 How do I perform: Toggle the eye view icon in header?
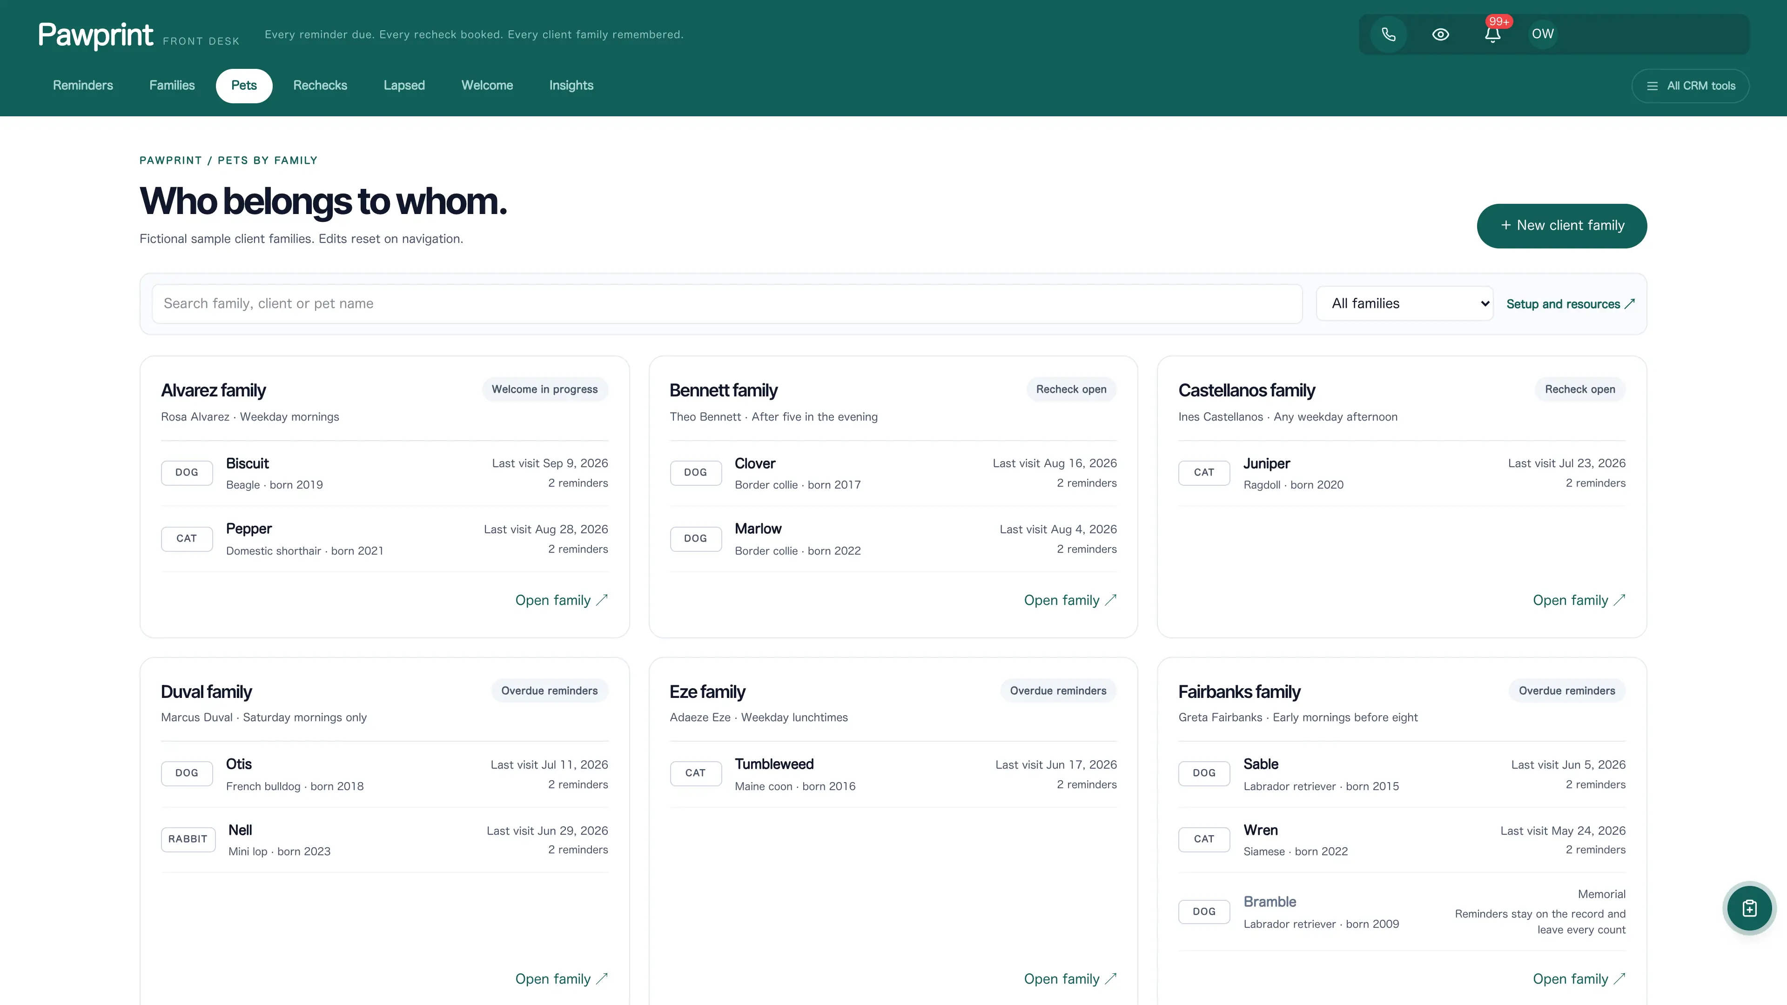[1440, 34]
